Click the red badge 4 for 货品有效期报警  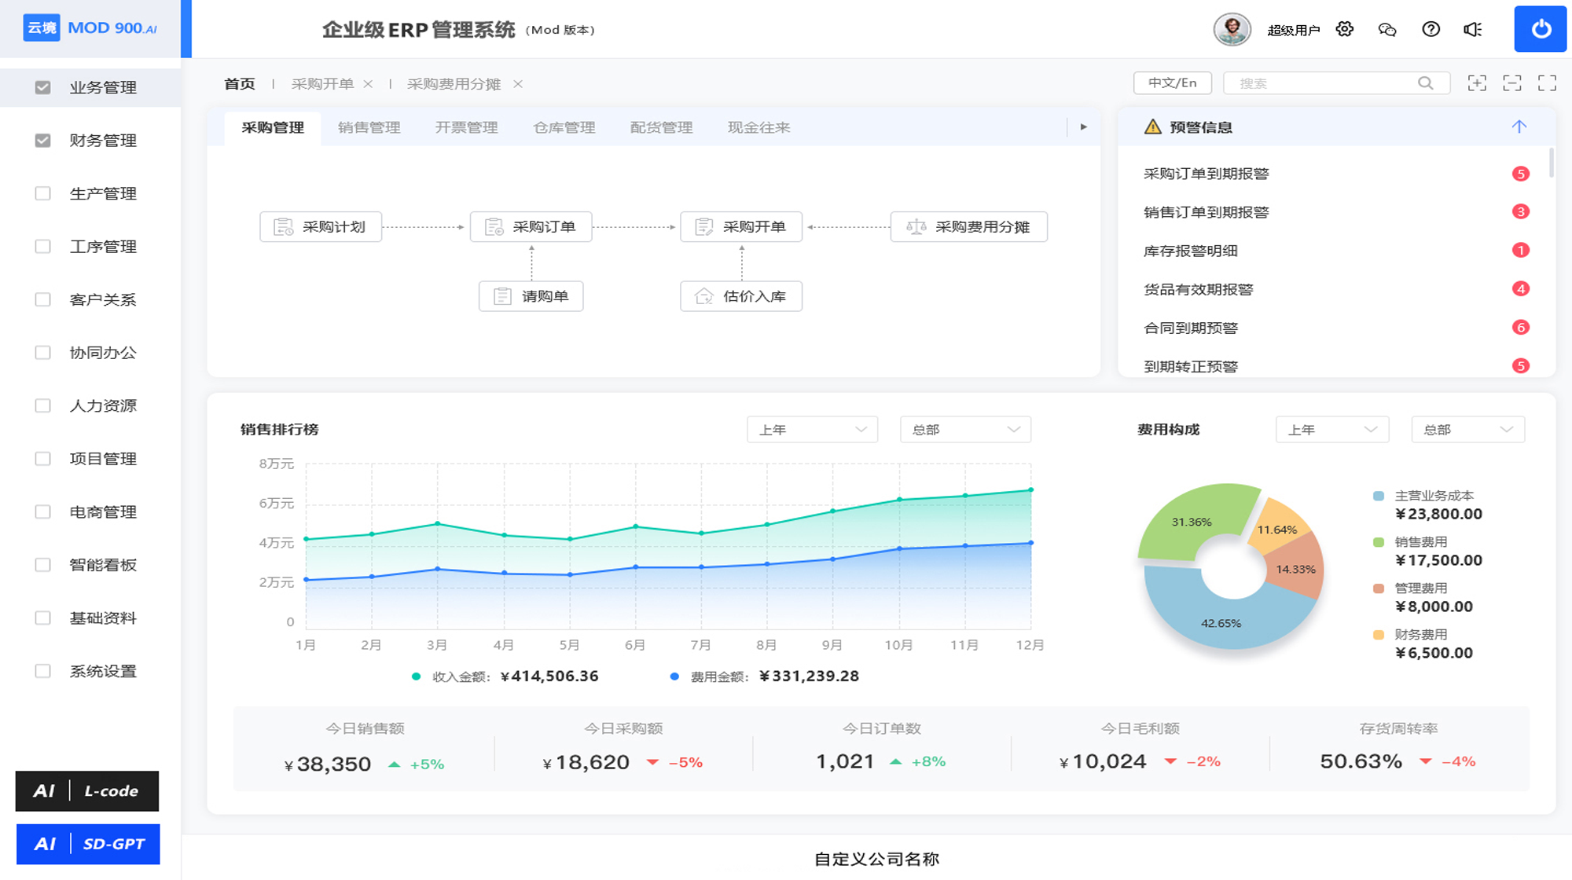click(1520, 288)
